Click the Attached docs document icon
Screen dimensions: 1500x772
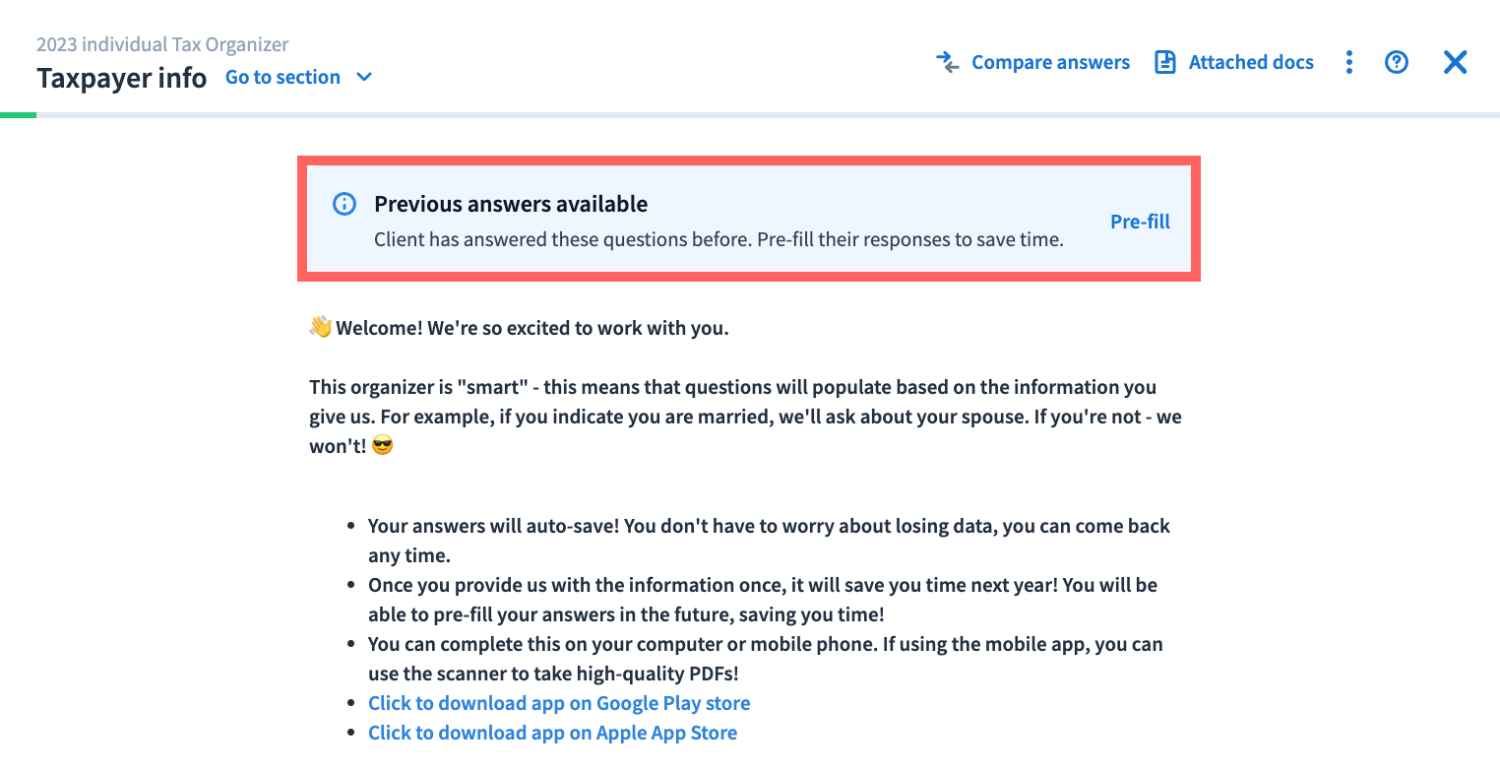pos(1165,63)
